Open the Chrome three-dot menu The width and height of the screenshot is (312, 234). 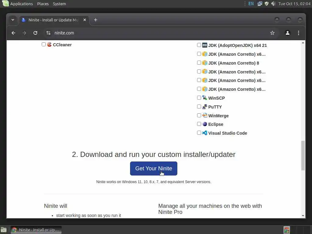coord(299,33)
